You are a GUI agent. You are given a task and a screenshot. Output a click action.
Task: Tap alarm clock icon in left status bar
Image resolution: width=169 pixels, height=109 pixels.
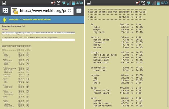click(58, 3)
